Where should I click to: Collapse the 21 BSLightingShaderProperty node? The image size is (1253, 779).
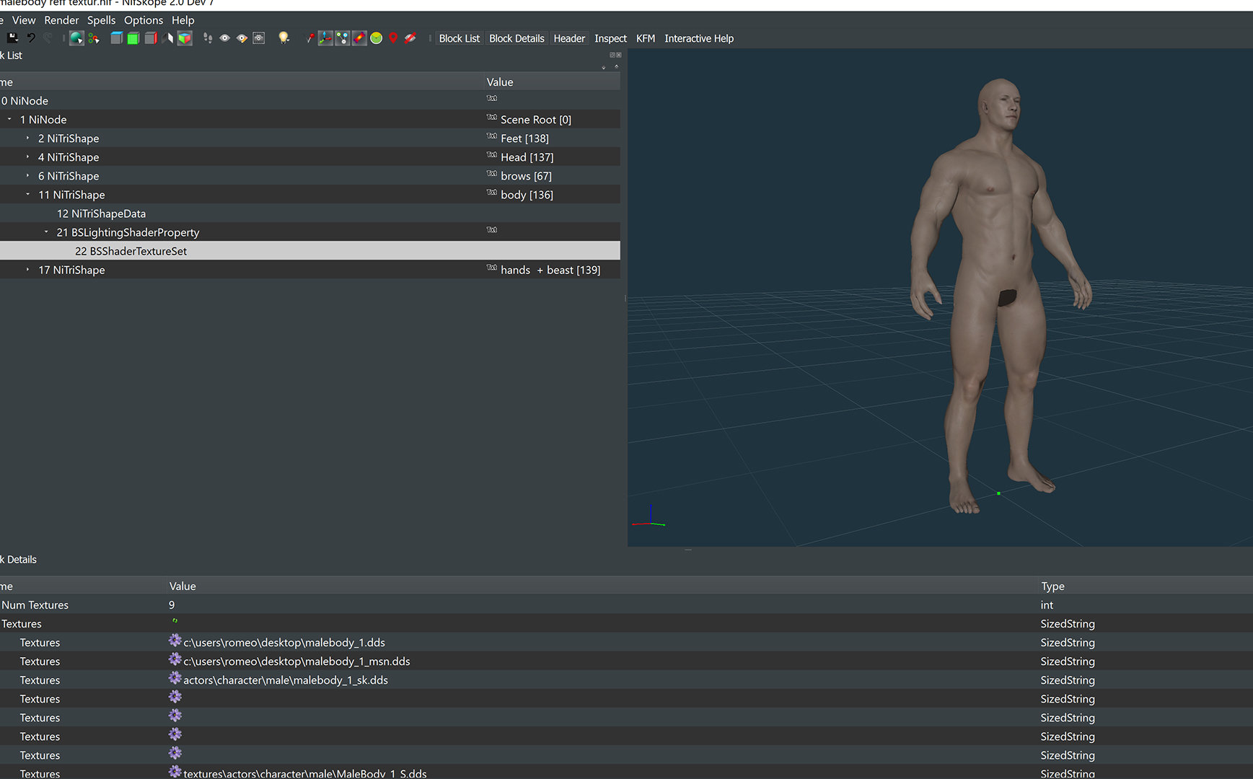pyautogui.click(x=46, y=232)
